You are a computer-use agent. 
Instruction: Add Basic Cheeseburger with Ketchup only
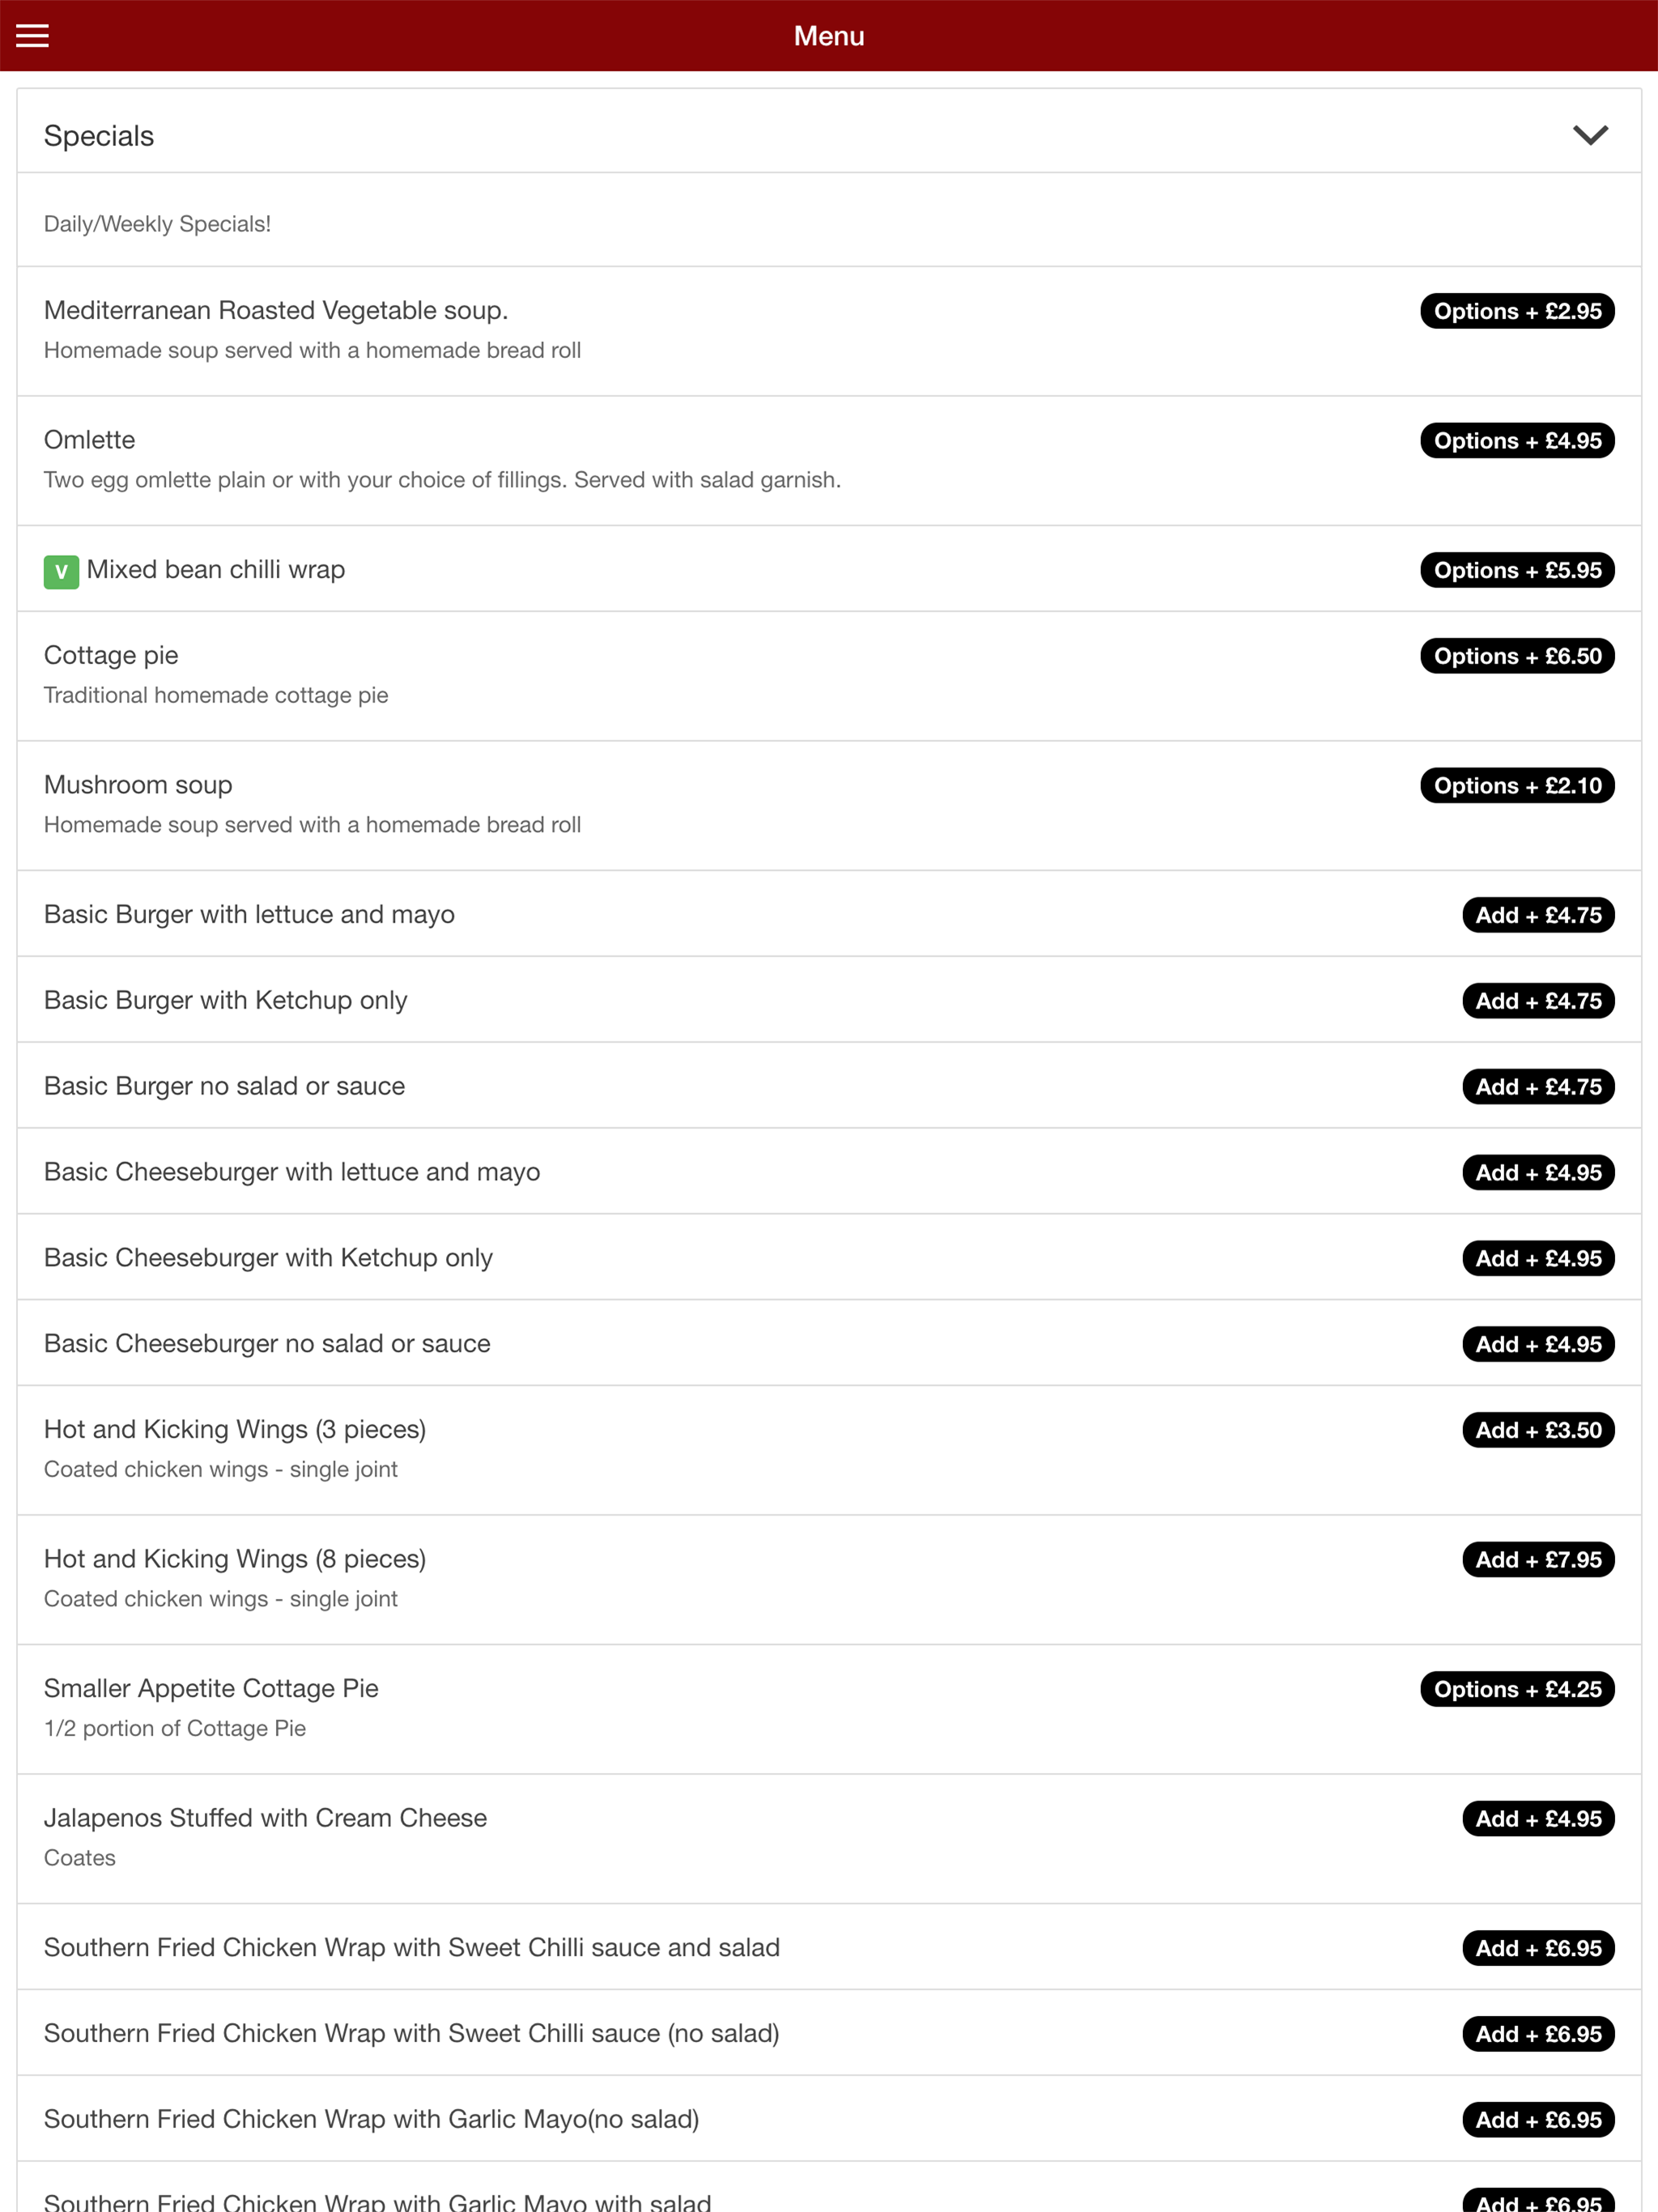[x=1538, y=1259]
